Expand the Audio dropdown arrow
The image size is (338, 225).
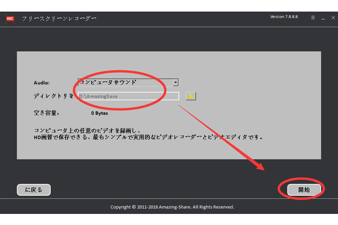coord(176,83)
